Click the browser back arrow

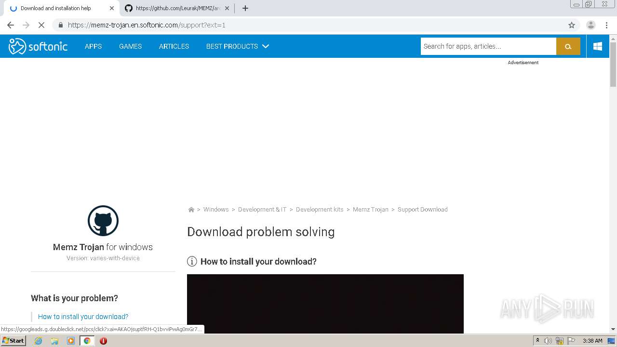click(11, 25)
